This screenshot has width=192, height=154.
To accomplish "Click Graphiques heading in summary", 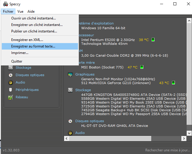I will (85, 74).
